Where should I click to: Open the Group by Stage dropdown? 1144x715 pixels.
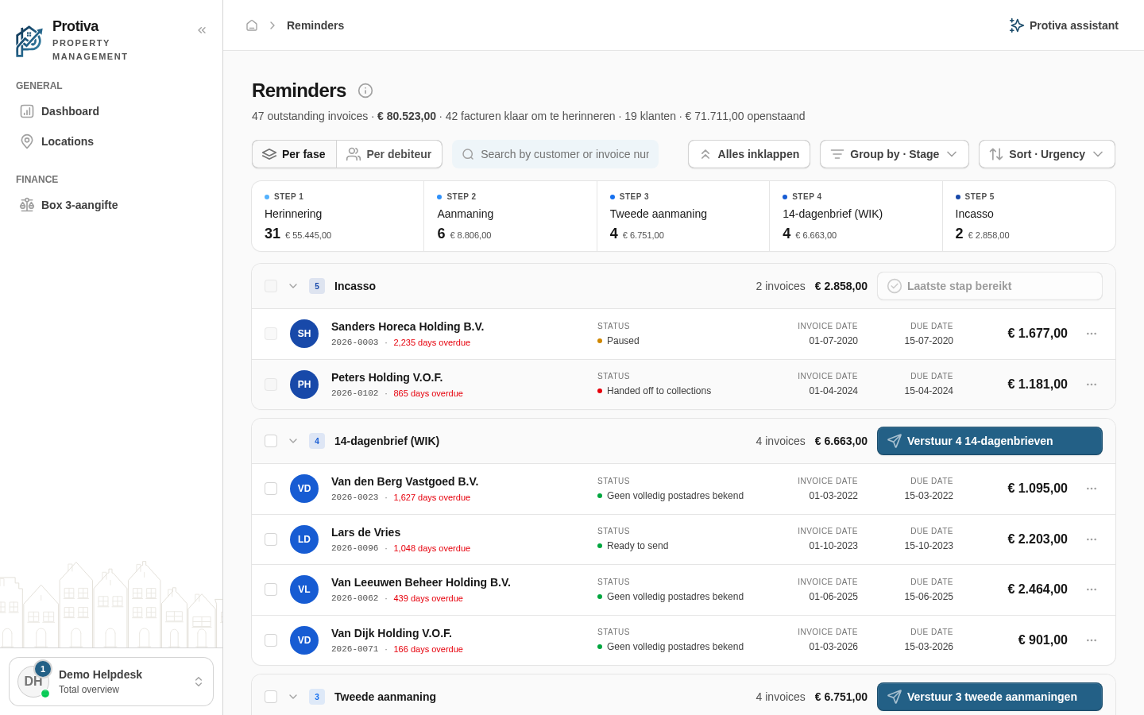[895, 154]
